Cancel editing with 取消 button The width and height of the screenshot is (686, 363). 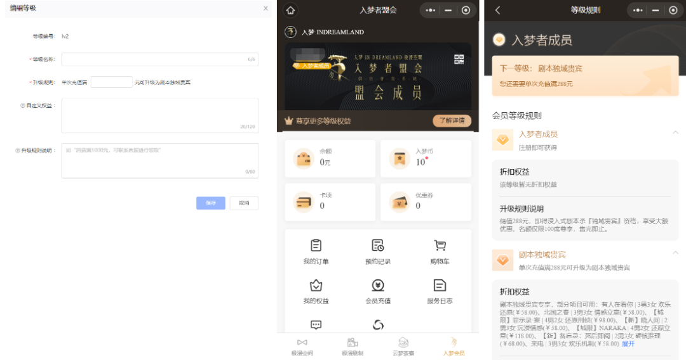pyautogui.click(x=244, y=203)
